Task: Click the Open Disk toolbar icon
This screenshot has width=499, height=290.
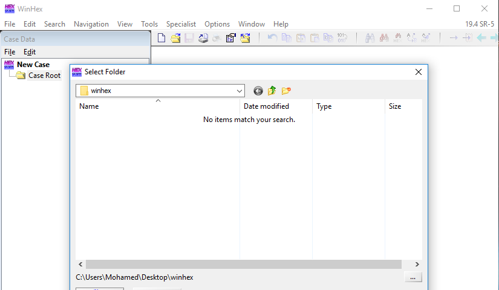Action: [x=203, y=38]
